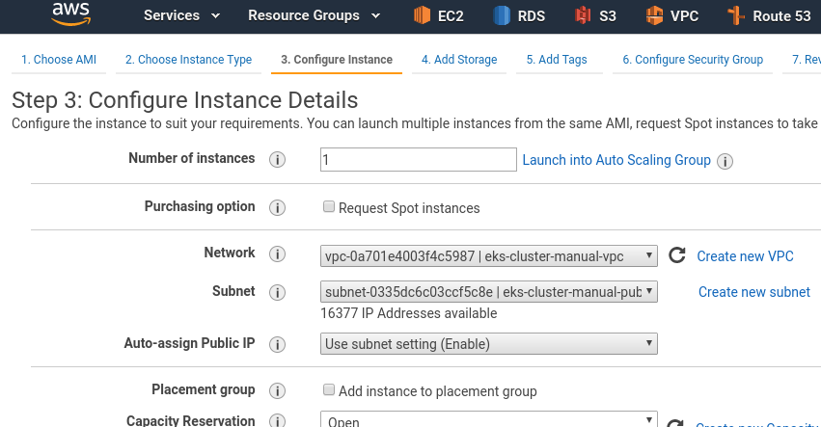Open the EC2 service shortcut icon
Viewport: 821px width, 427px height.
click(422, 15)
